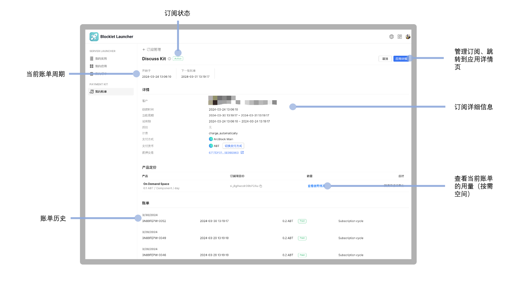Click the 取消 button
This screenshot has height=290, width=516.
pos(385,59)
